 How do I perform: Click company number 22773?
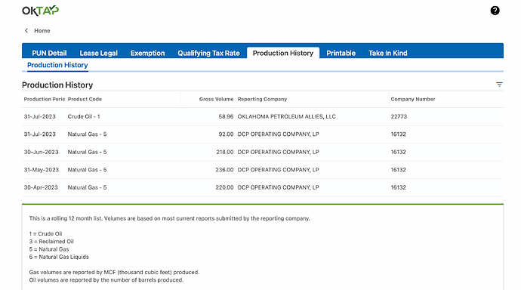coord(399,116)
